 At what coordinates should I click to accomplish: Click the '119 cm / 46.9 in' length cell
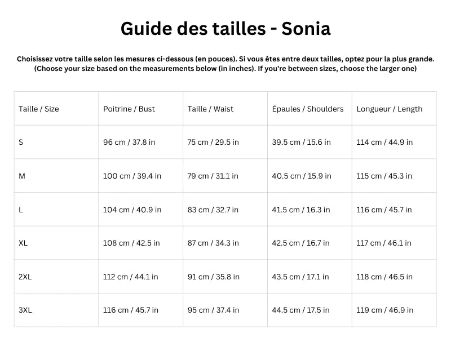click(x=385, y=310)
